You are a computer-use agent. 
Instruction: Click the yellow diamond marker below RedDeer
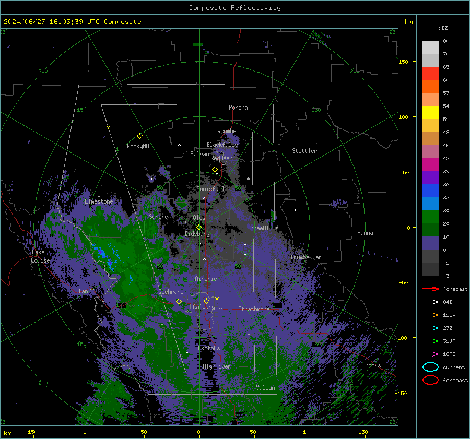pos(215,170)
